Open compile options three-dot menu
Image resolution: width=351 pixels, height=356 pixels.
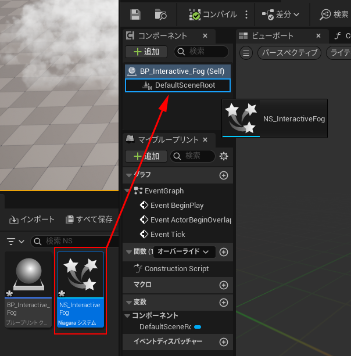coord(246,14)
